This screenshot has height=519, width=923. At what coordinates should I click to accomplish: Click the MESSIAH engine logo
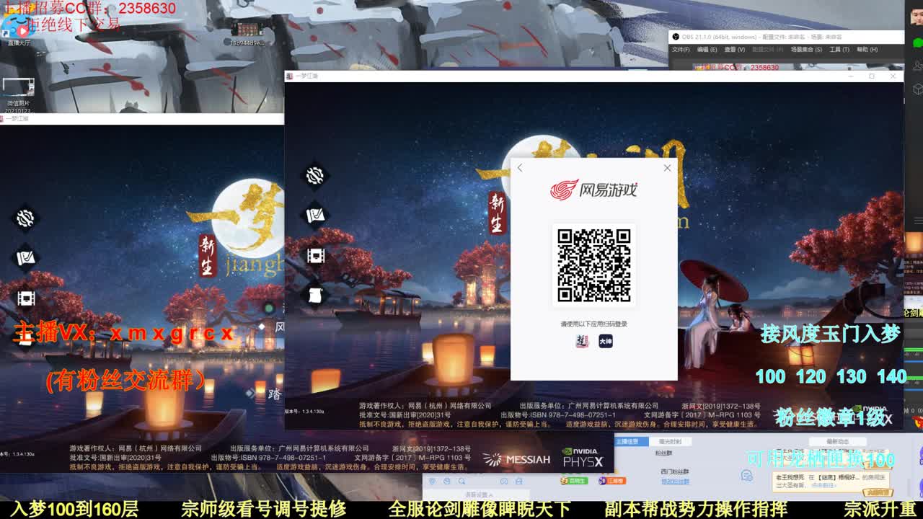coord(516,459)
